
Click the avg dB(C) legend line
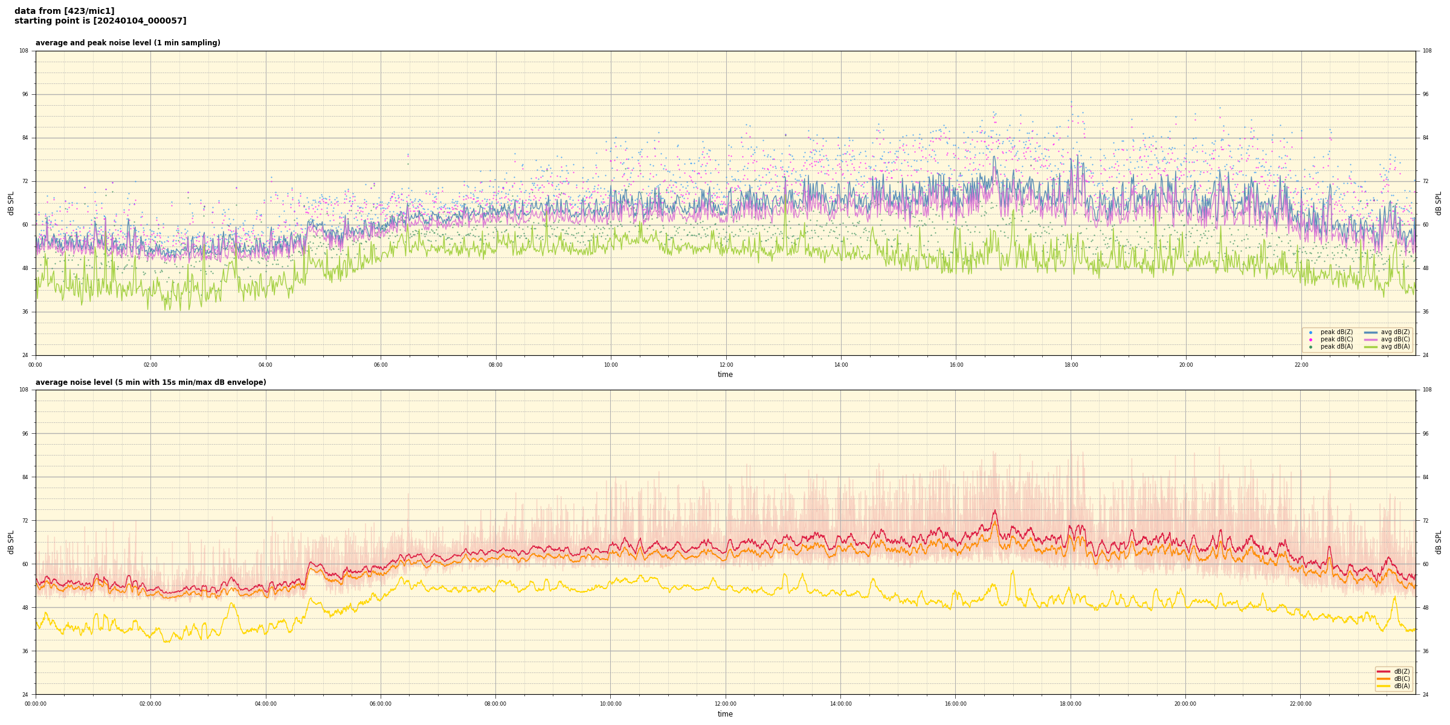click(1371, 340)
